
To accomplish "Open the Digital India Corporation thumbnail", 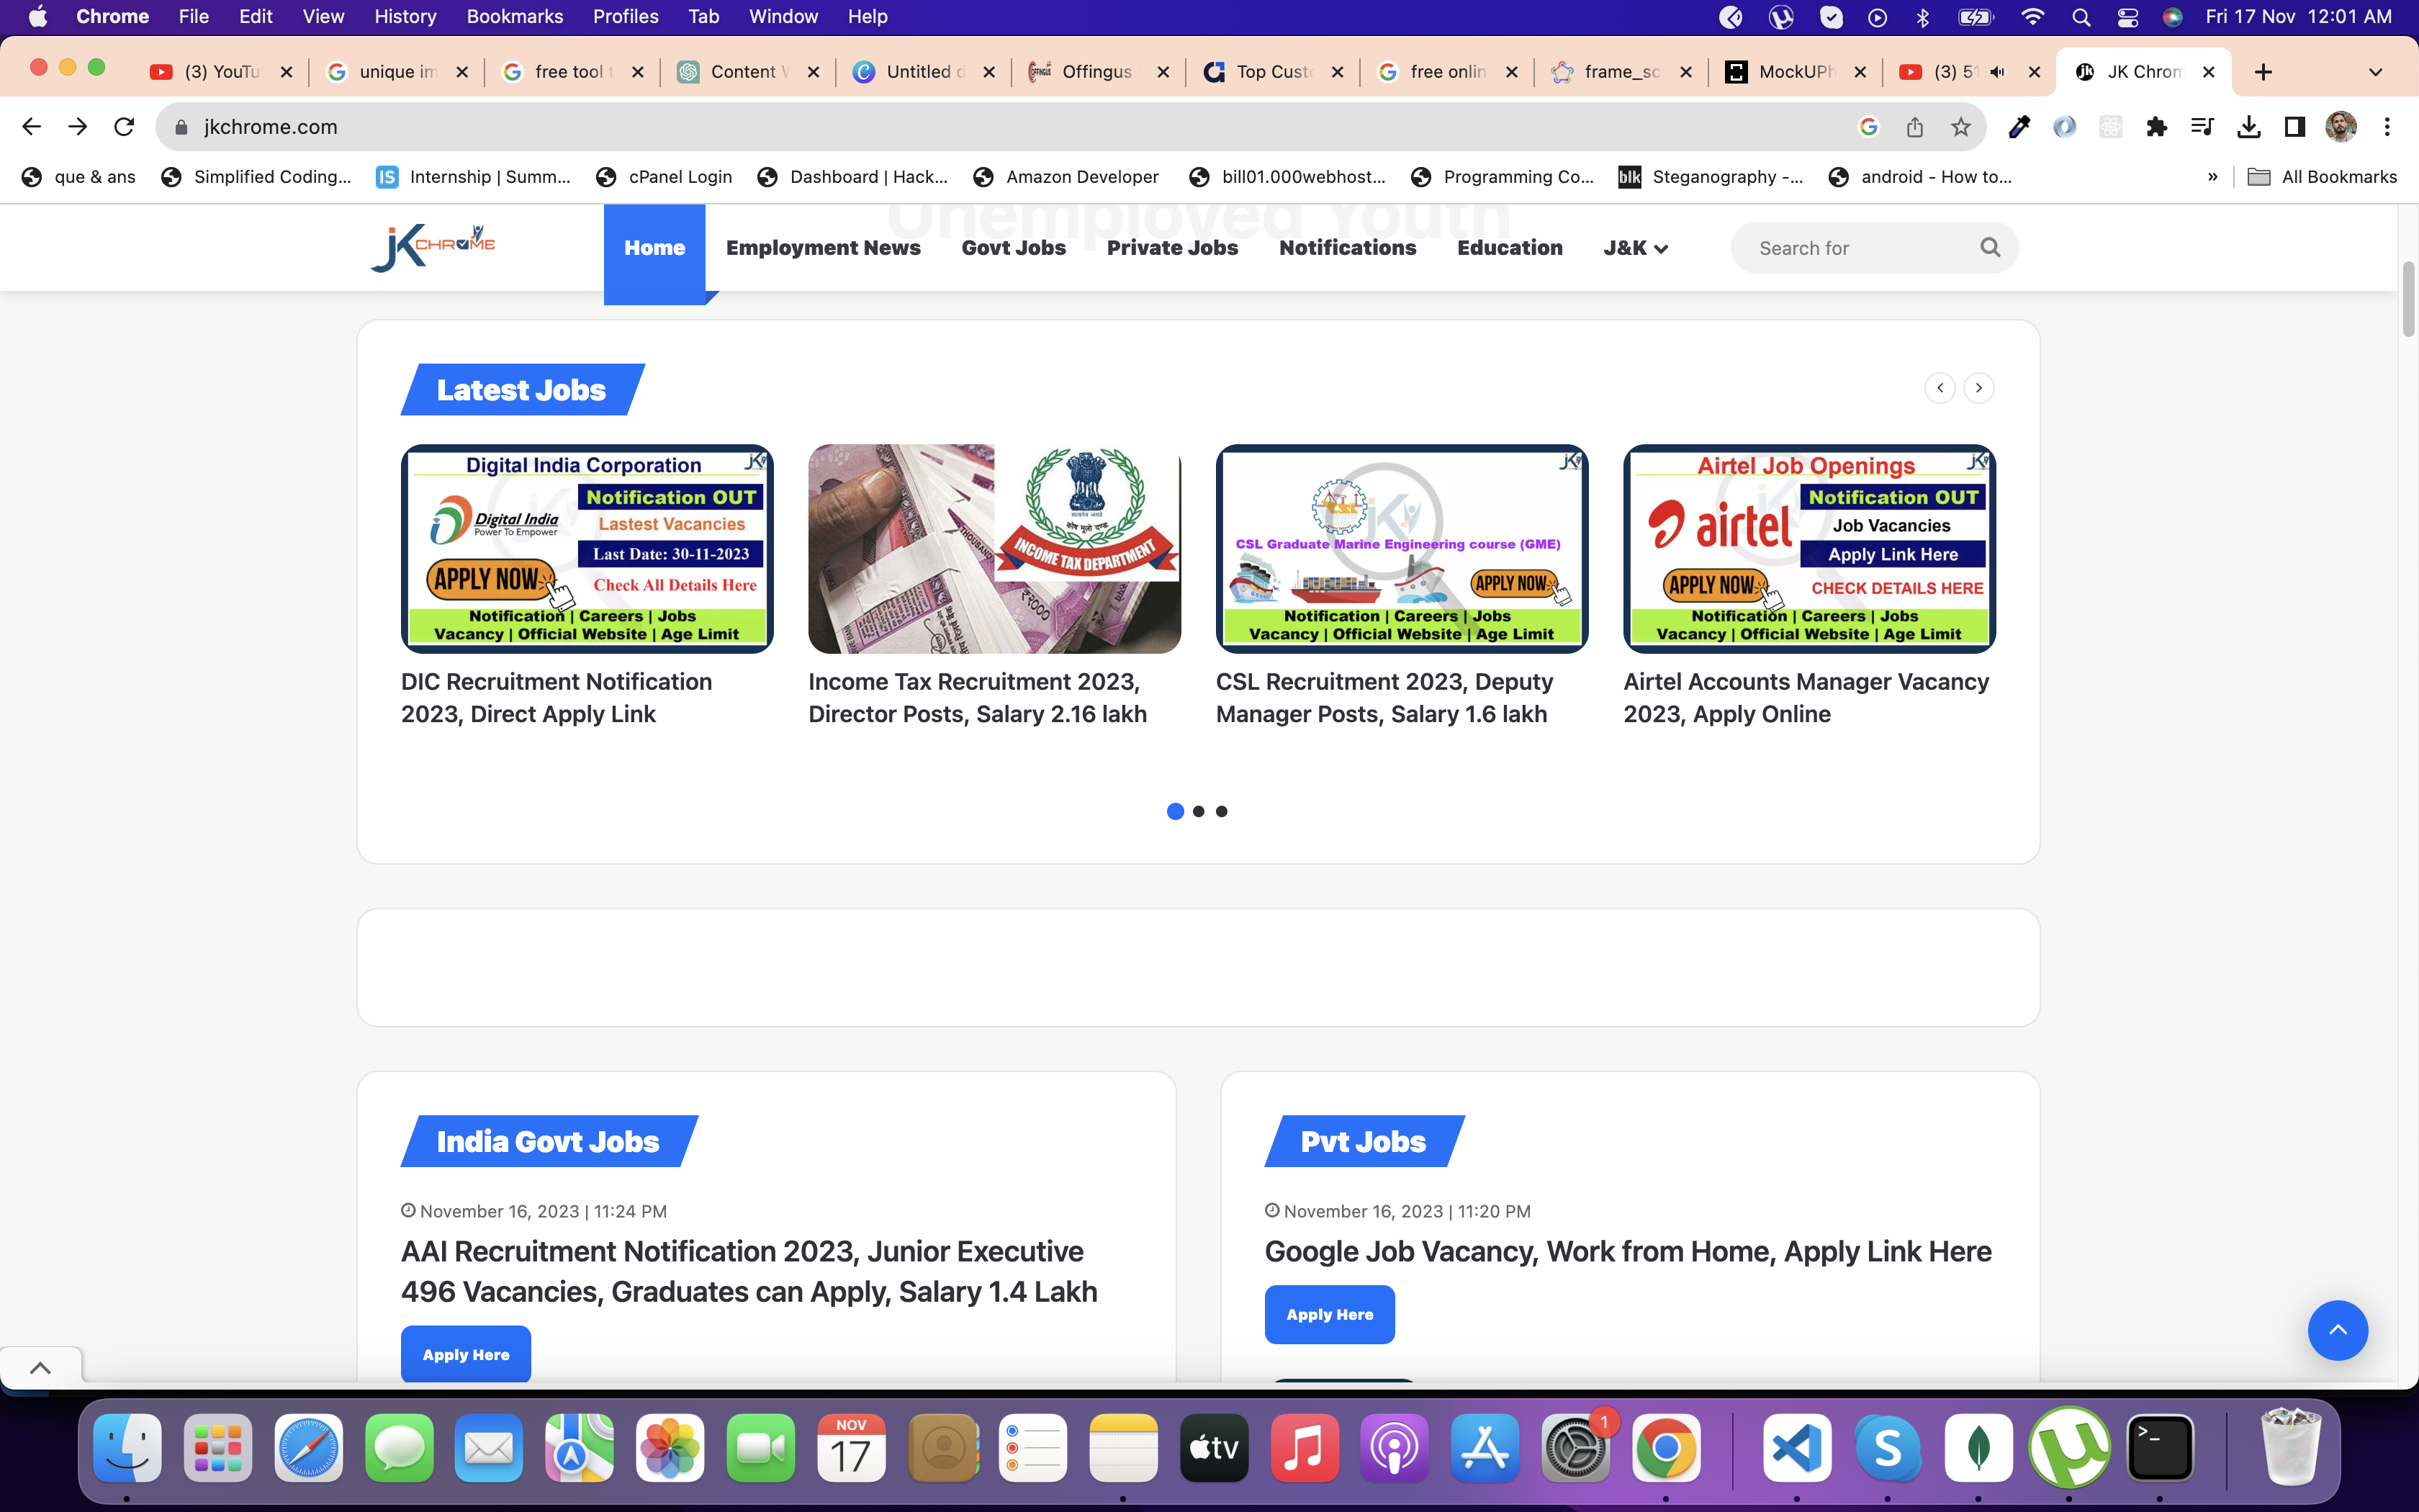I will click(x=587, y=549).
